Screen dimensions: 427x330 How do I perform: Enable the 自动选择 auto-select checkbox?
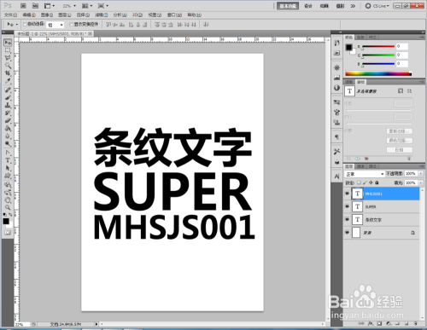click(25, 25)
